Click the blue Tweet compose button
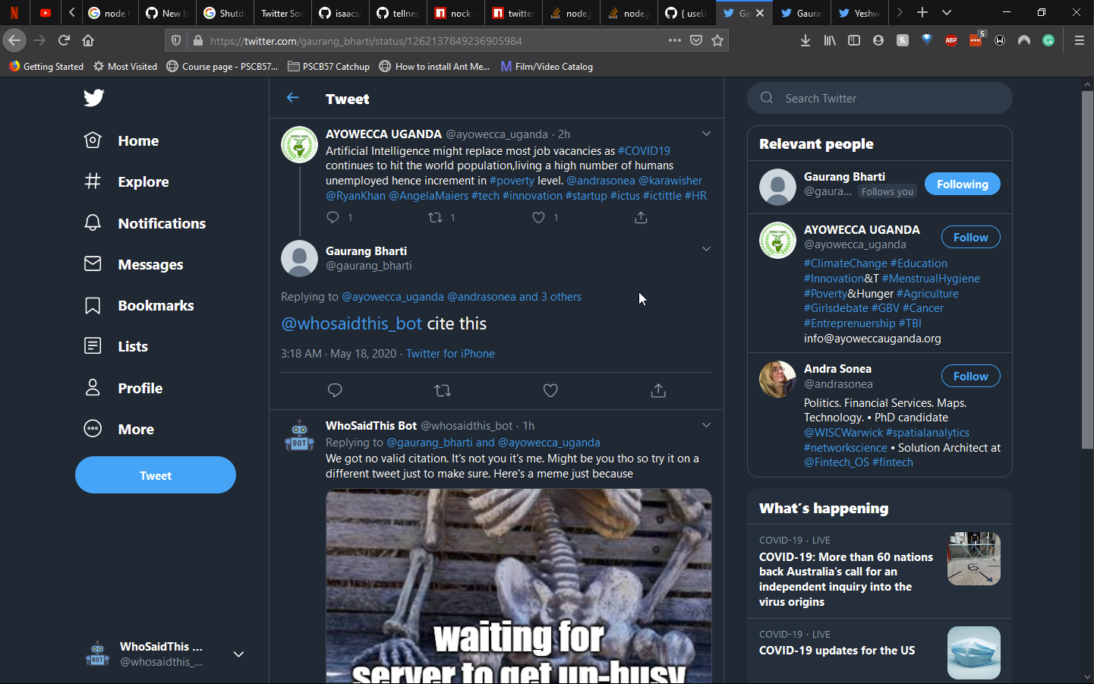 click(x=156, y=475)
